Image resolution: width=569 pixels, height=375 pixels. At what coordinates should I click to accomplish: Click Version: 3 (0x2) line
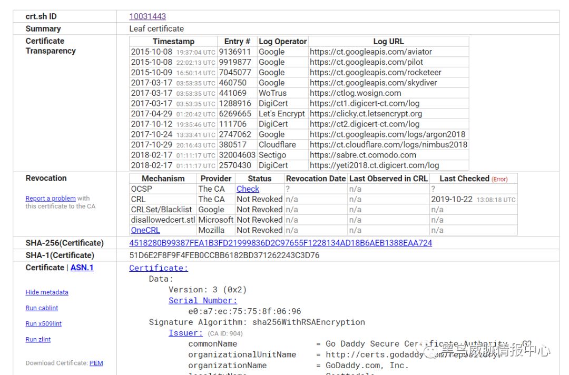208,290
